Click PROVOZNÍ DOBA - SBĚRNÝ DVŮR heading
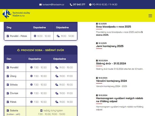 click(42, 50)
